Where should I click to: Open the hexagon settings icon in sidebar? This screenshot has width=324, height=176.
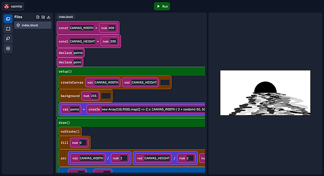click(x=8, y=48)
